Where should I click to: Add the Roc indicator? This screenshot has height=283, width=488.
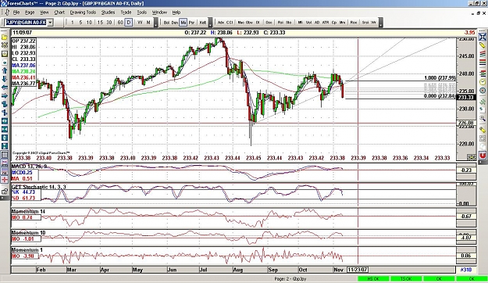(x=354, y=23)
